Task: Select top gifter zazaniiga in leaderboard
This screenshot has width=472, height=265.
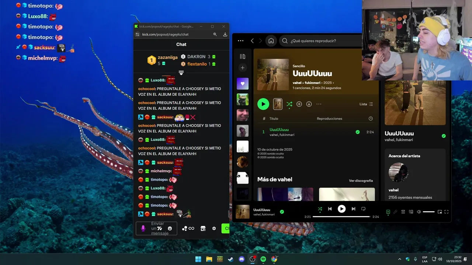Action: pos(163,60)
